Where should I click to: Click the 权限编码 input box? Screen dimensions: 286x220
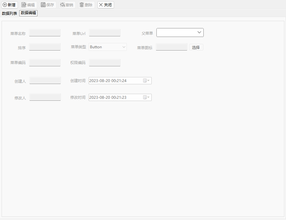104,62
